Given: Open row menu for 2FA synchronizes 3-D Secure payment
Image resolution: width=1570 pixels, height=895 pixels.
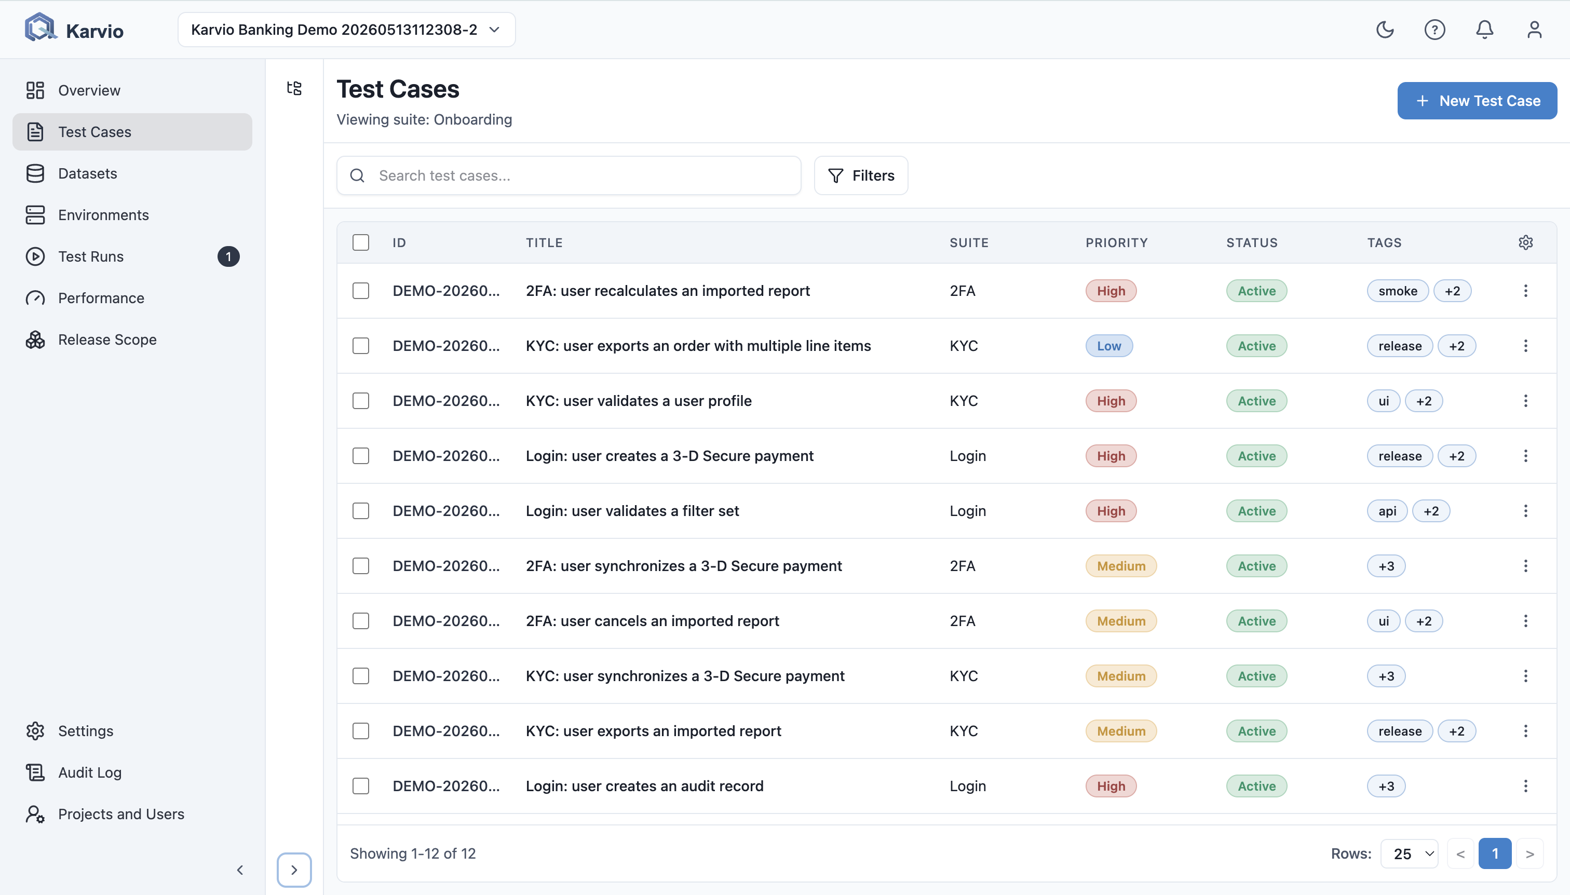Looking at the screenshot, I should pyautogui.click(x=1525, y=565).
